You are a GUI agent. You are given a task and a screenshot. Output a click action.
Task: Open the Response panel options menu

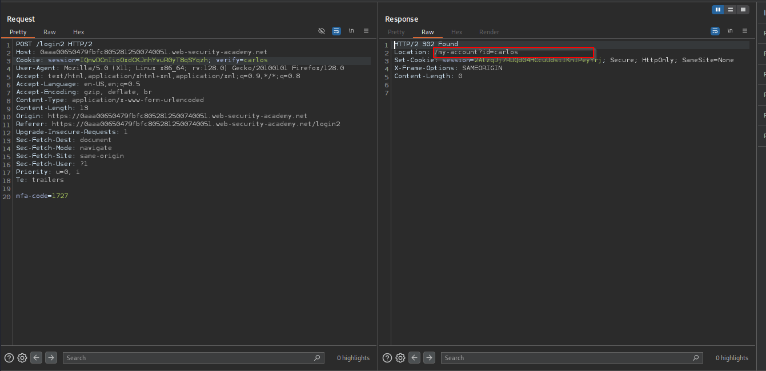point(745,31)
